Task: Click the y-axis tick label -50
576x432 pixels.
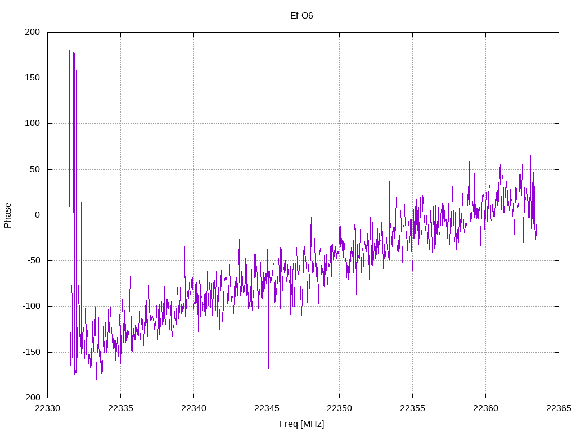Action: click(x=33, y=261)
